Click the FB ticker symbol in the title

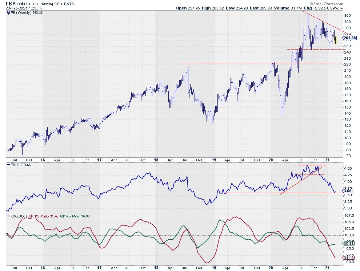9,4
